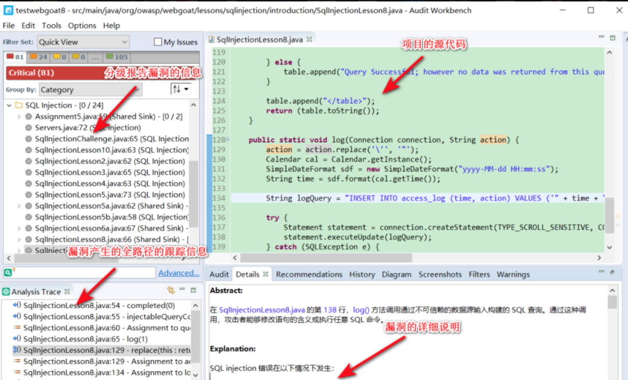This screenshot has width=628, height=380.
Task: Collapse the log method fold at line 128
Action: (x=227, y=140)
